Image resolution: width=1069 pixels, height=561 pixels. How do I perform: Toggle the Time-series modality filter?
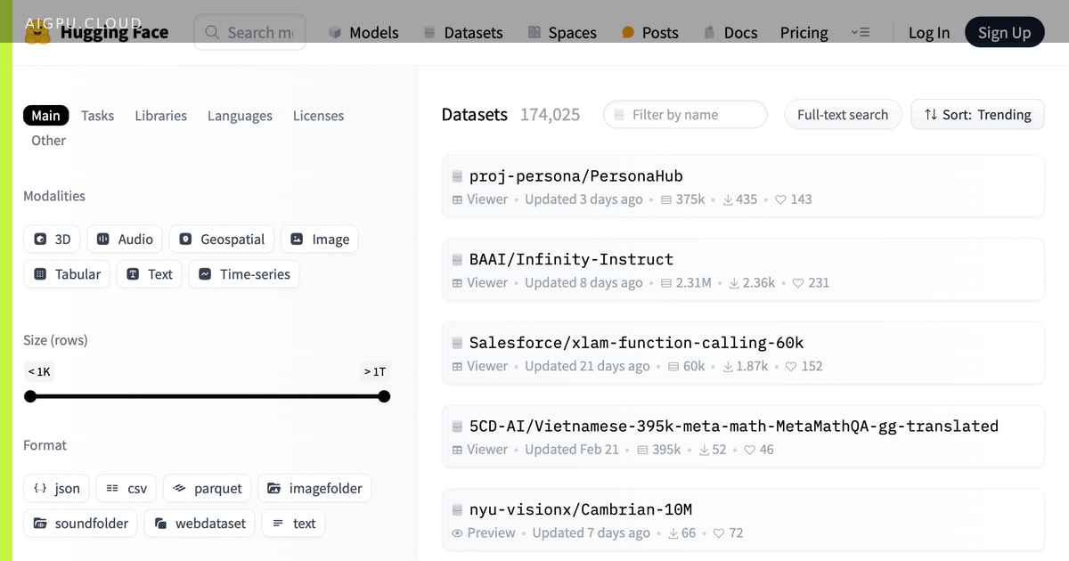click(x=244, y=274)
